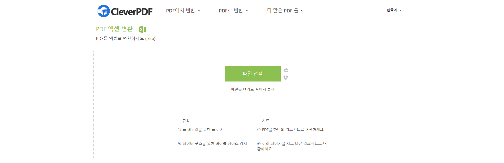Click the 한국어 language chevron icon
This screenshot has width=504, height=163.
401,10
